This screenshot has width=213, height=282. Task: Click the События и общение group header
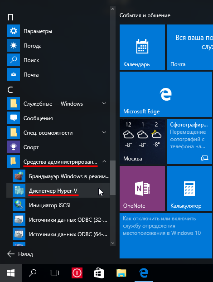pyautogui.click(x=145, y=15)
